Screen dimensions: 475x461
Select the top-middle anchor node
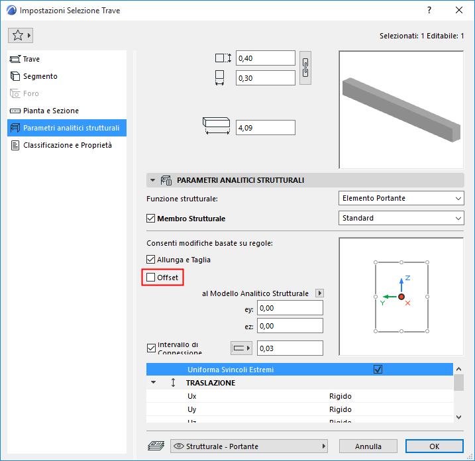401,262
